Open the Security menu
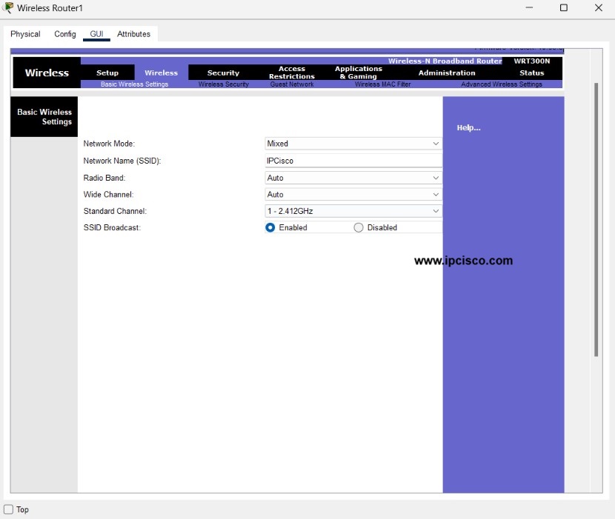 pyautogui.click(x=223, y=73)
